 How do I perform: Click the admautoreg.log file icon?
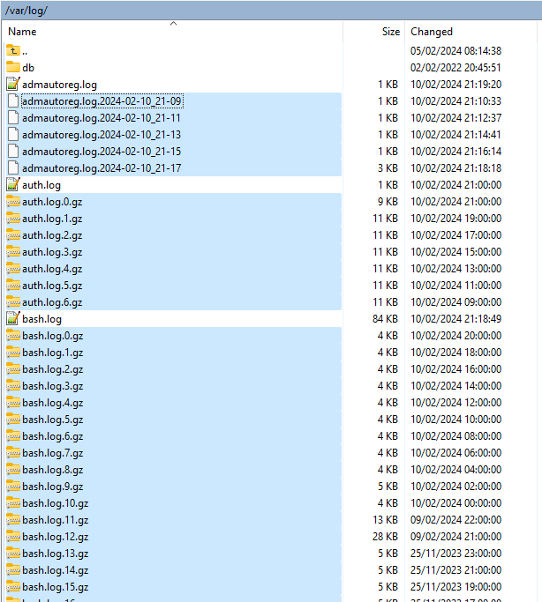[x=12, y=84]
